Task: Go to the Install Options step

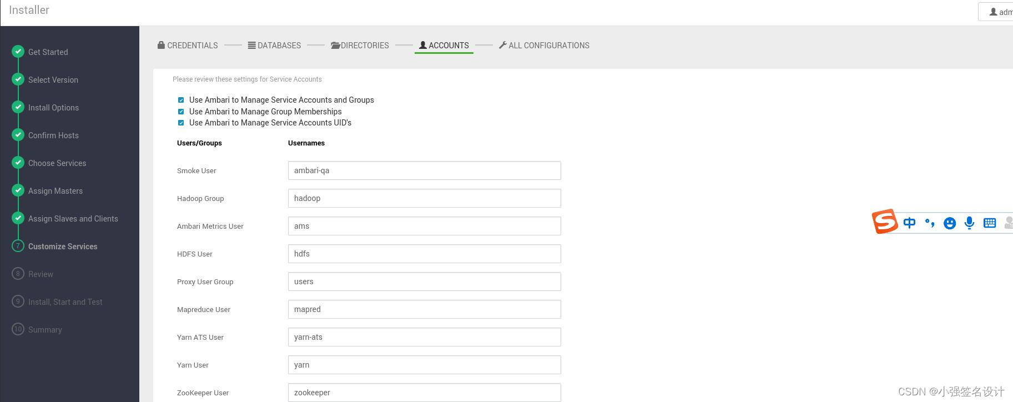Action: click(x=53, y=108)
